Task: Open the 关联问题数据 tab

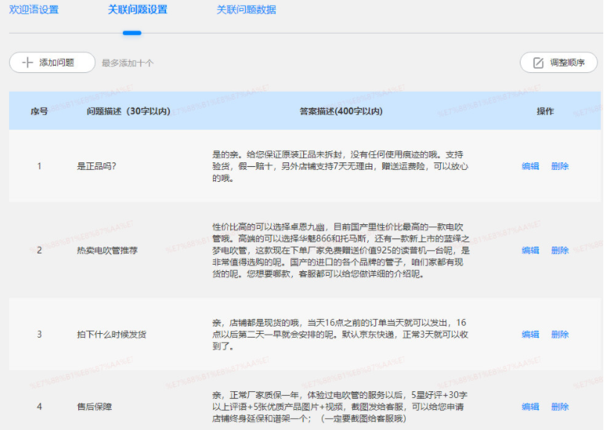Action: 246,11
